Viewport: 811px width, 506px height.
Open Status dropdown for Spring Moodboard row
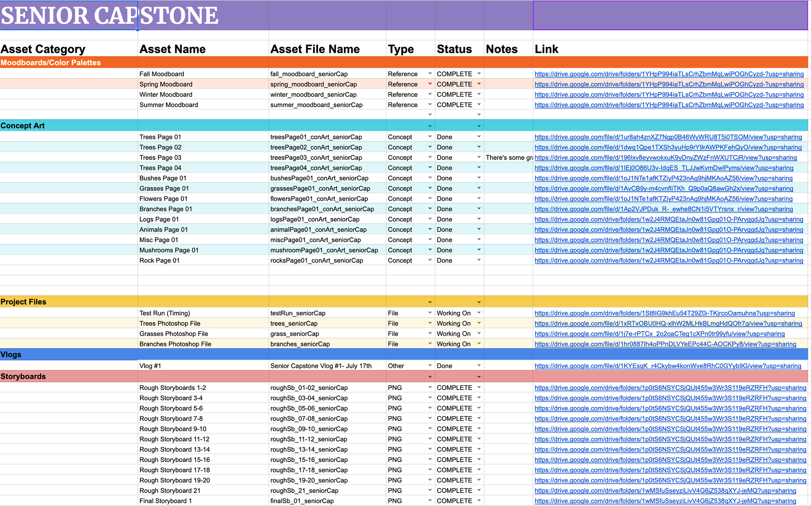click(479, 84)
